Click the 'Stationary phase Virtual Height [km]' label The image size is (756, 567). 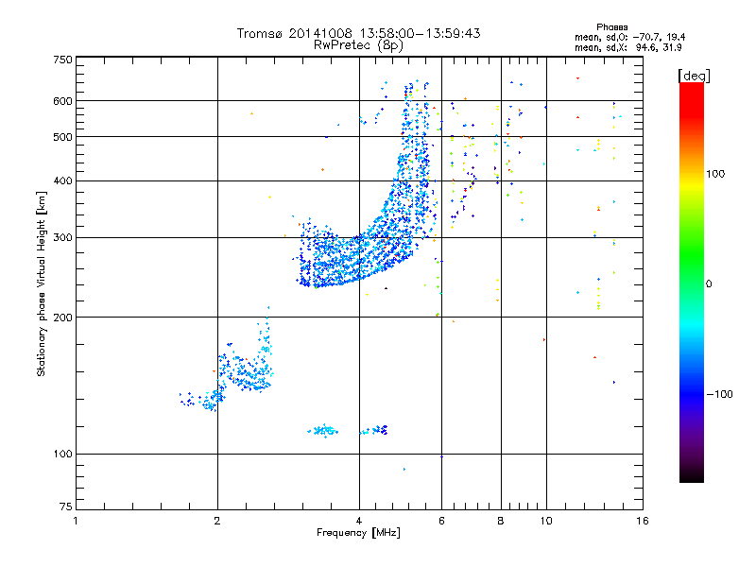[42, 283]
